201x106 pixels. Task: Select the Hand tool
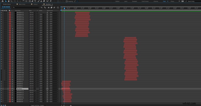coord(9,1)
